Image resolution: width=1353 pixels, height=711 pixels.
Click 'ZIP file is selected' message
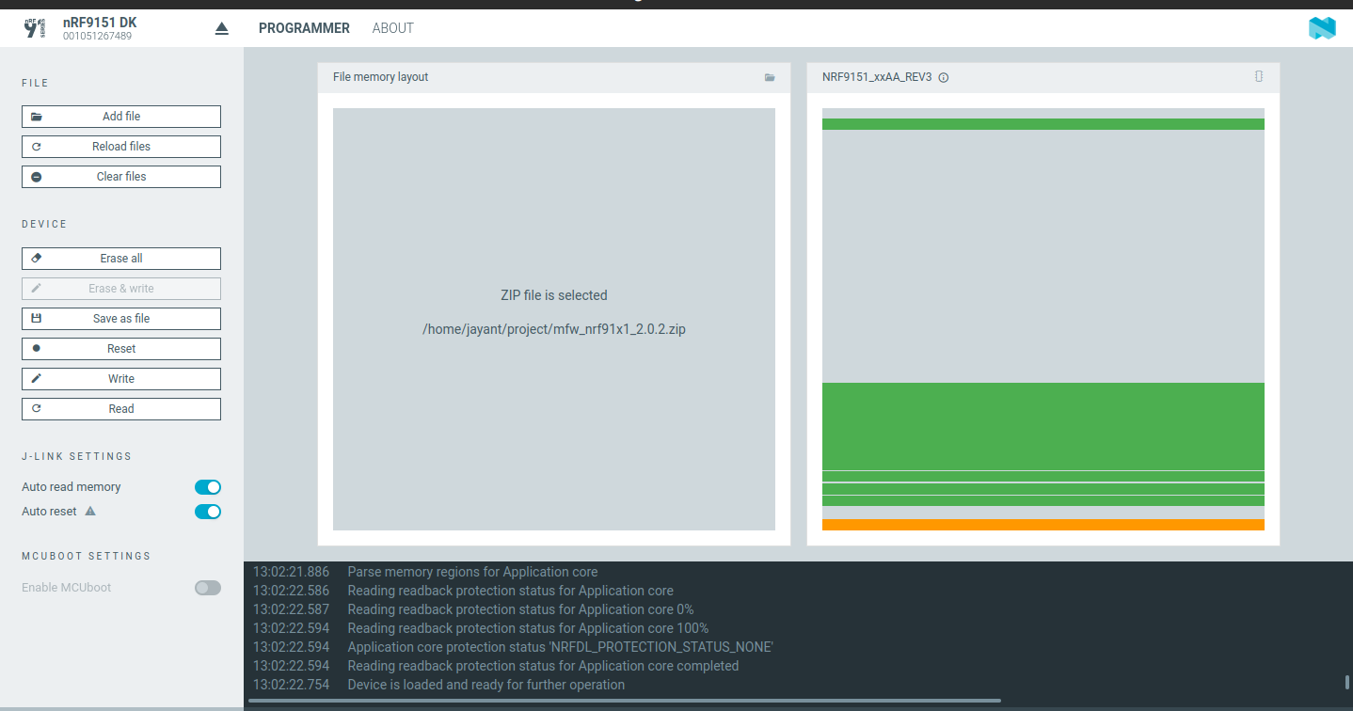554,295
